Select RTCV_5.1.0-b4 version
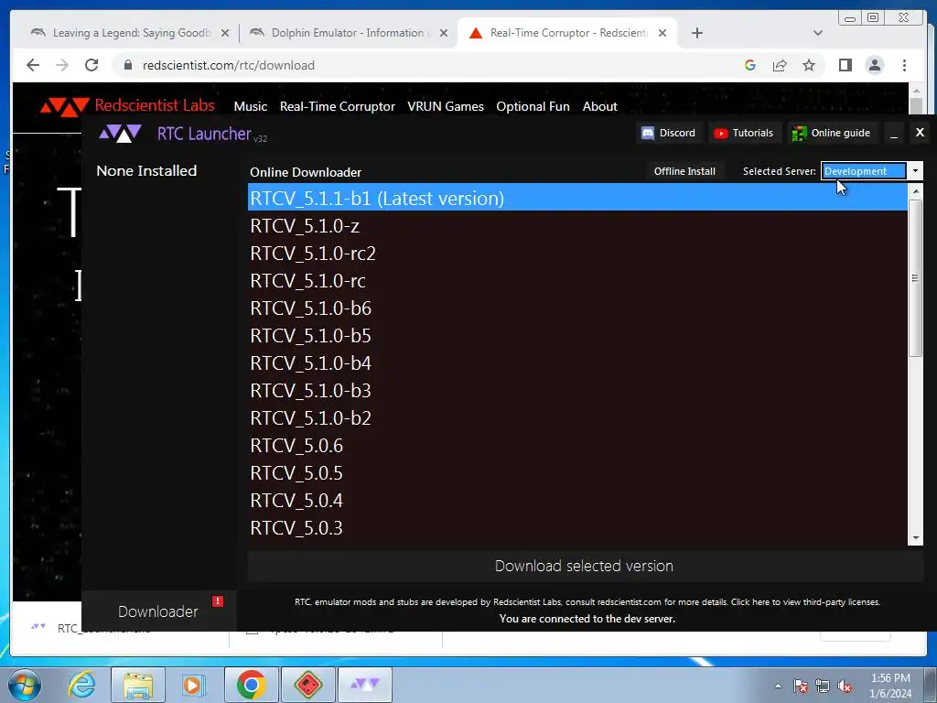Viewport: 937px width, 703px height. 577,362
